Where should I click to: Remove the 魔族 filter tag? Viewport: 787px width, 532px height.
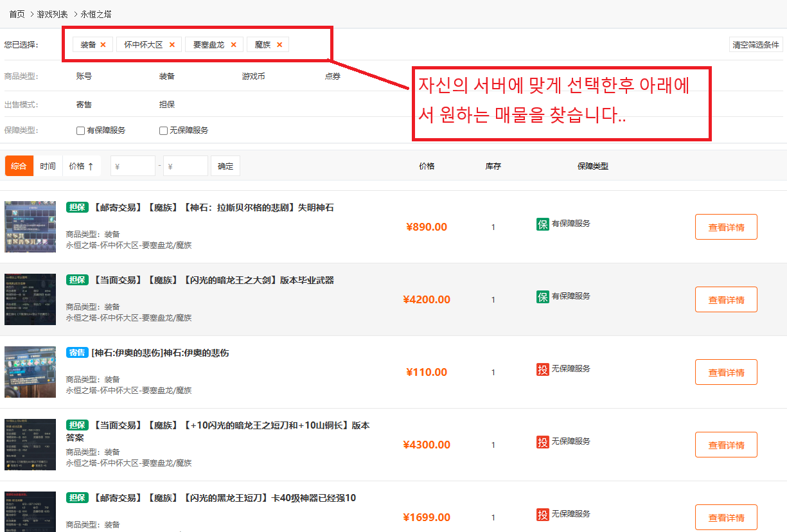tap(279, 45)
